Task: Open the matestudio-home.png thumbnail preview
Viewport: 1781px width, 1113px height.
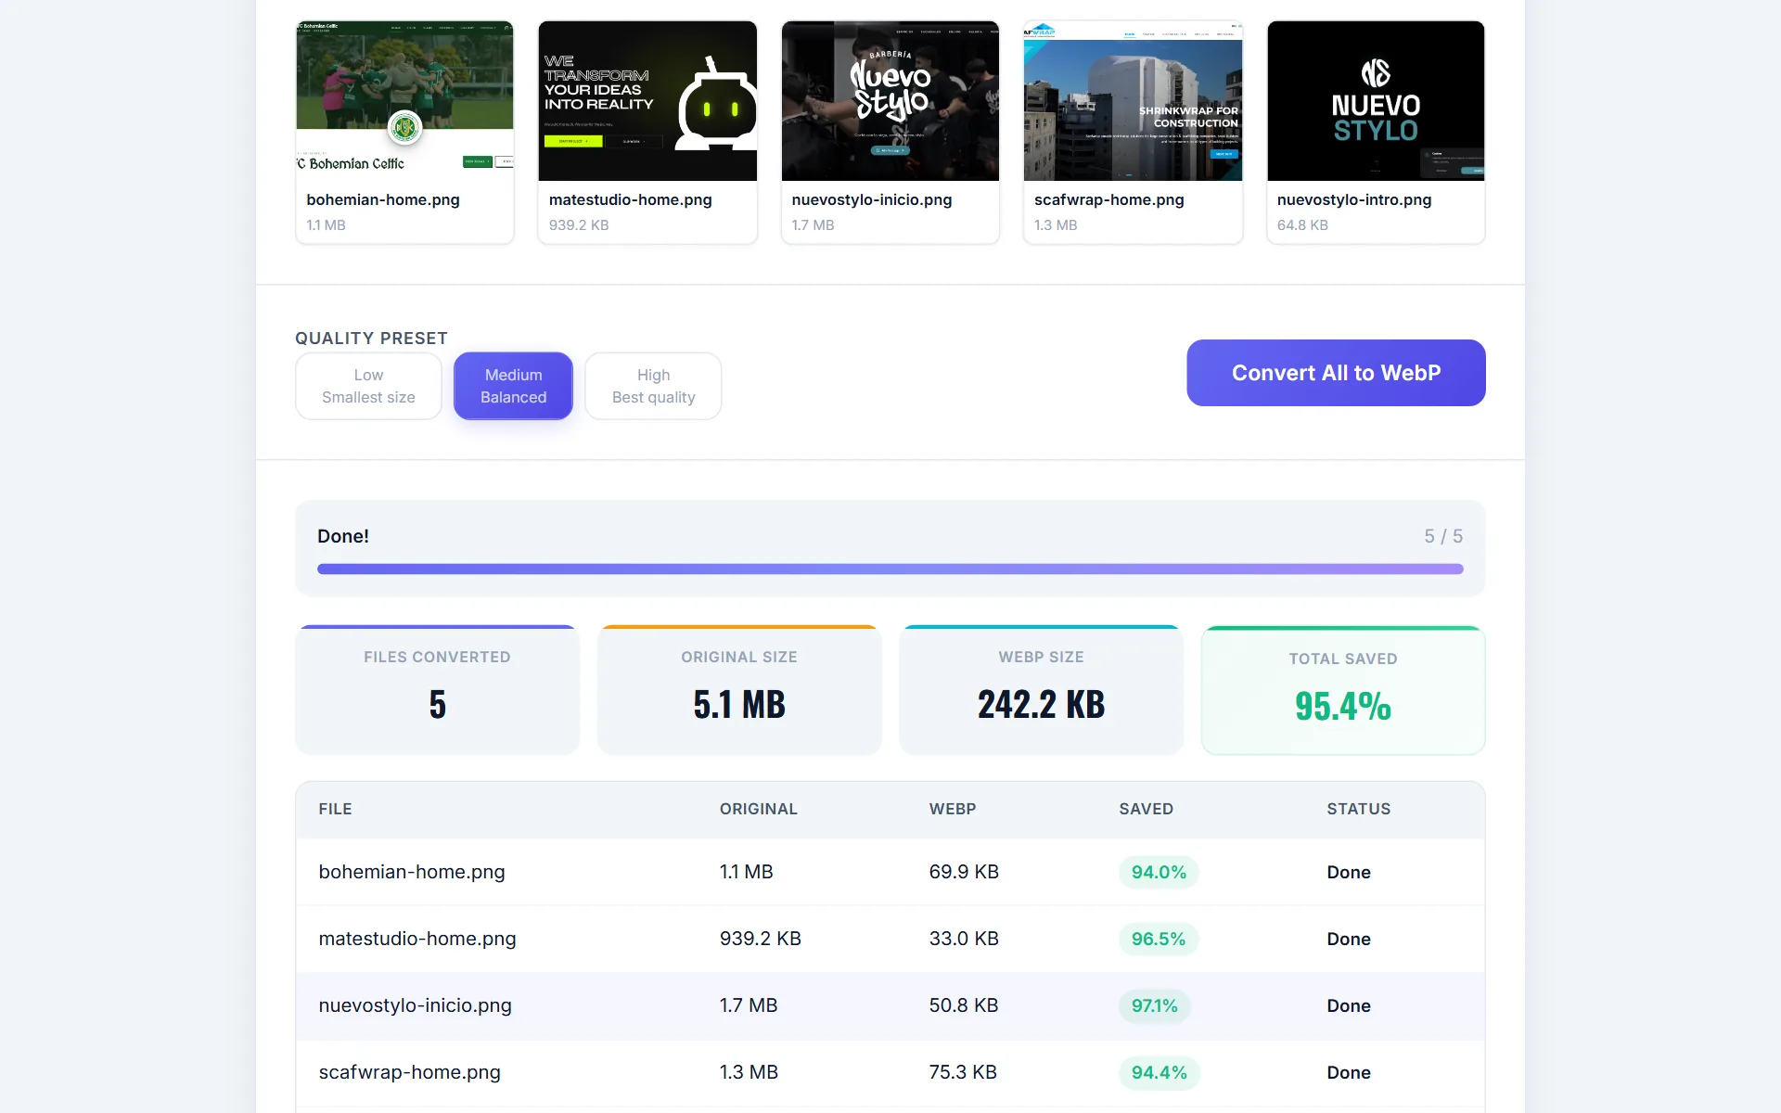Action: [x=647, y=101]
